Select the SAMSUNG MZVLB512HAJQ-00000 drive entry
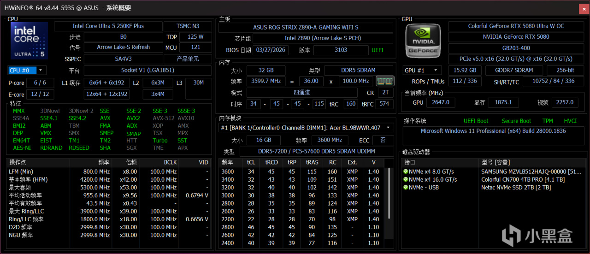The width and height of the screenshot is (590, 254). click(x=531, y=171)
